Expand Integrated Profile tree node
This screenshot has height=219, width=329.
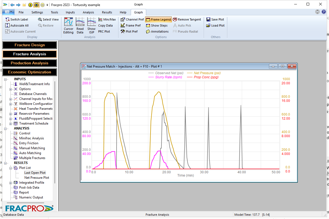click(x=11, y=183)
